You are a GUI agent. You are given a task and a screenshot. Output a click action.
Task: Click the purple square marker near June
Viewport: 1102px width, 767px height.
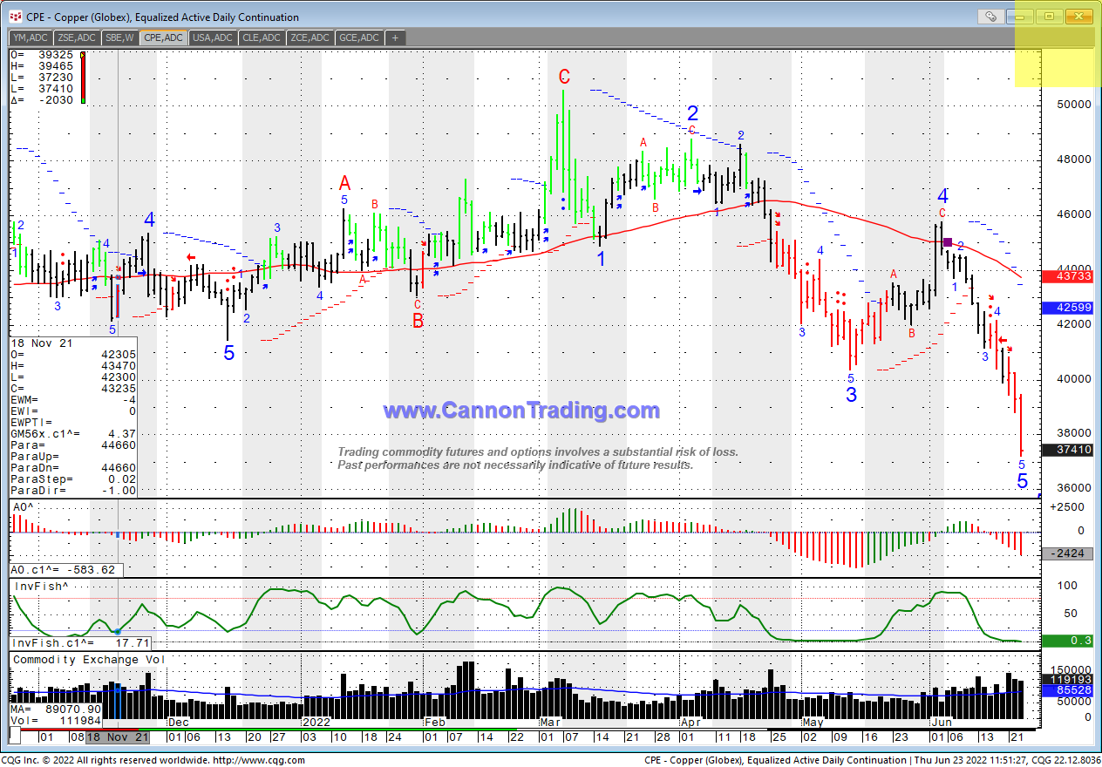pyautogui.click(x=948, y=241)
